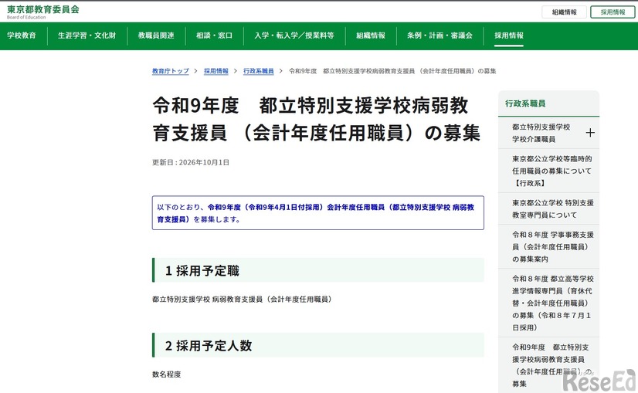Click the heading 1 採用予定職

click(202, 270)
